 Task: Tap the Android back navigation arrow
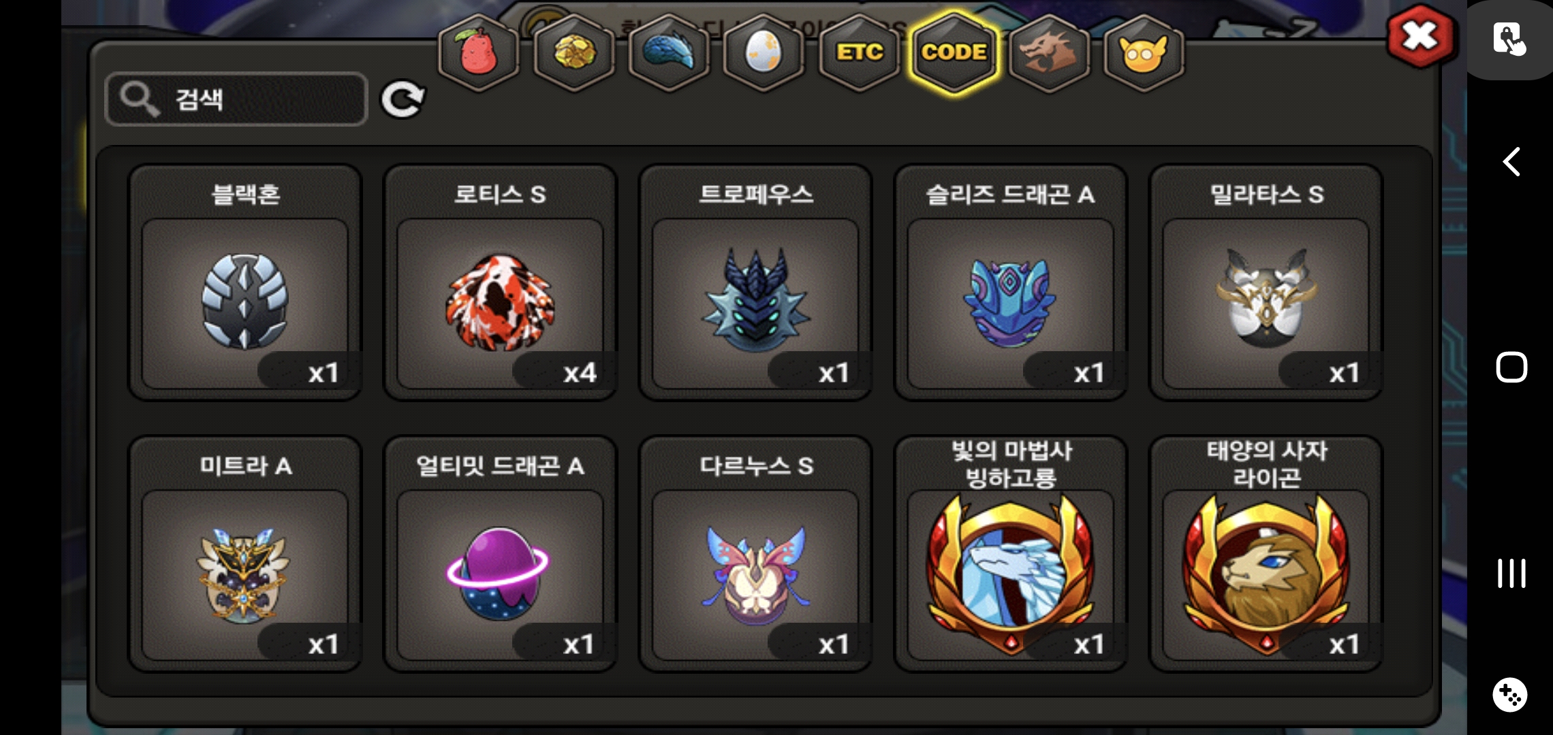(x=1511, y=162)
